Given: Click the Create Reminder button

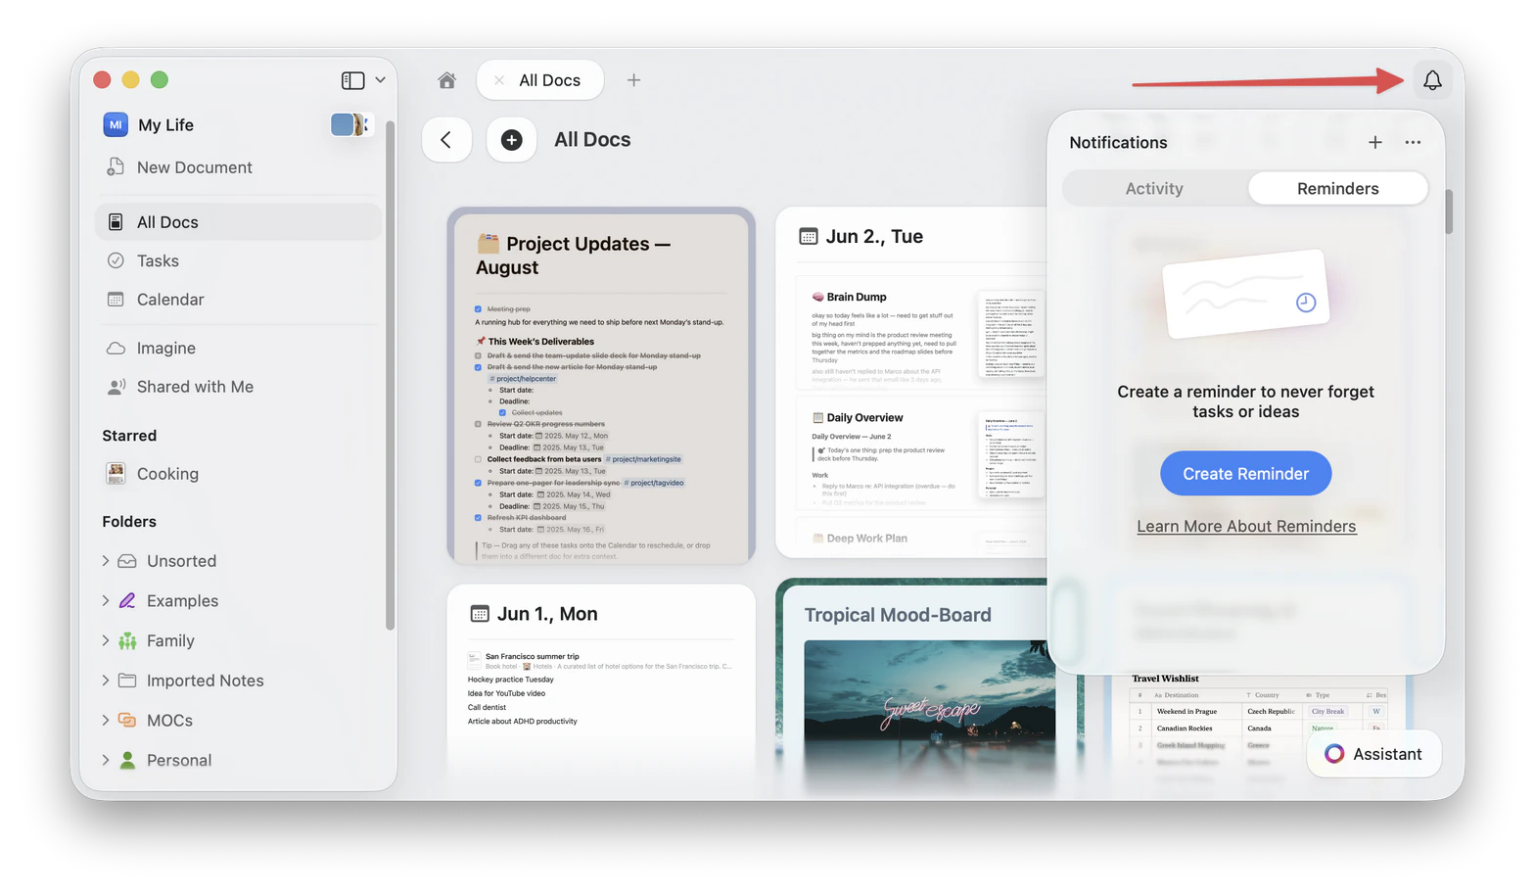Looking at the screenshot, I should [1245, 474].
